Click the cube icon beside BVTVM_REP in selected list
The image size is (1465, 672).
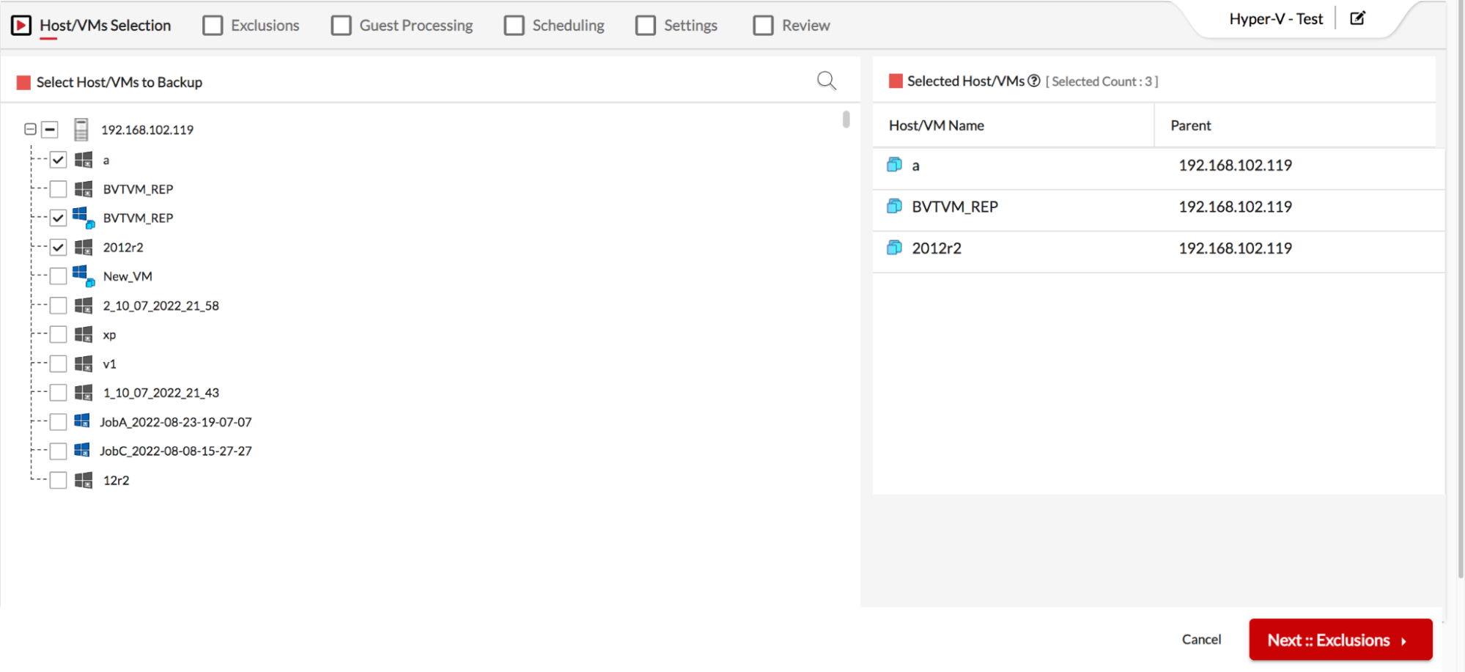click(894, 207)
